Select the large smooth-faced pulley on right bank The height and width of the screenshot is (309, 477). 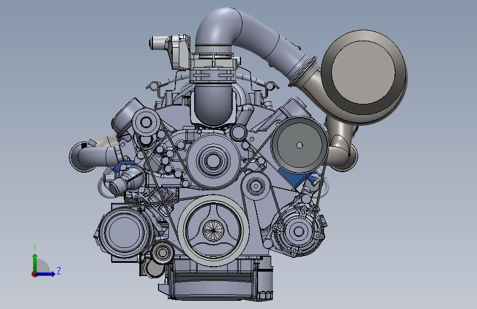point(300,145)
